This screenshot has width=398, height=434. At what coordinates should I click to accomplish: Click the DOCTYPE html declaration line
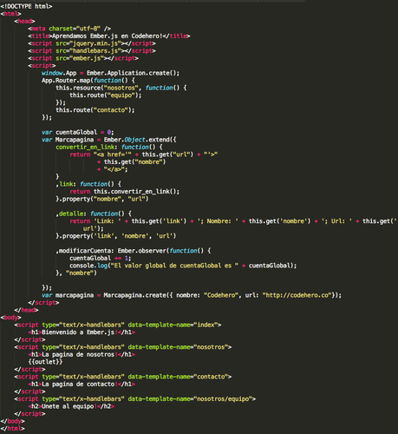[x=26, y=6]
